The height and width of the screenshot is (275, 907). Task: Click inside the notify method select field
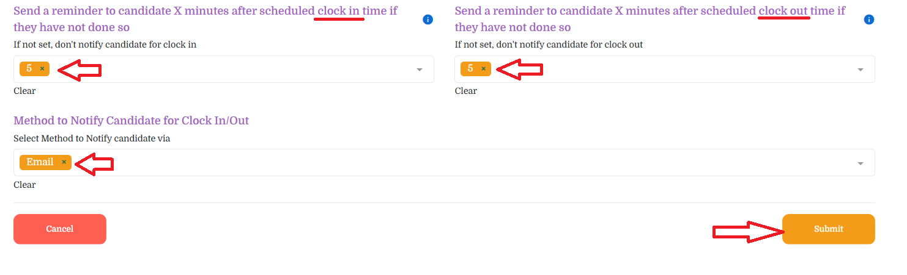click(x=444, y=163)
